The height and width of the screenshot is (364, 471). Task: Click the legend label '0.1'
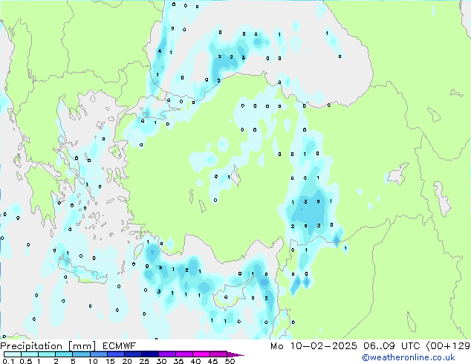(x=8, y=361)
